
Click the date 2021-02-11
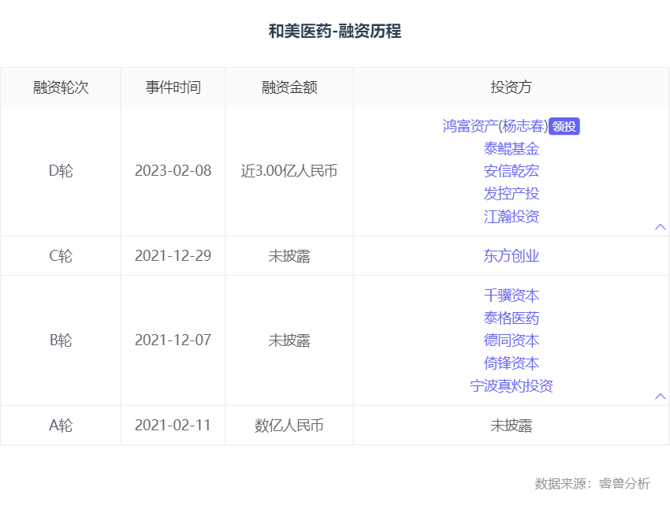[173, 426]
